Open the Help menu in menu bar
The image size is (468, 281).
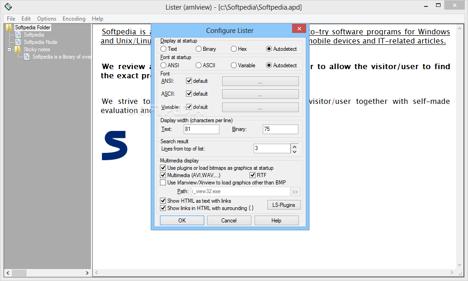pos(98,18)
